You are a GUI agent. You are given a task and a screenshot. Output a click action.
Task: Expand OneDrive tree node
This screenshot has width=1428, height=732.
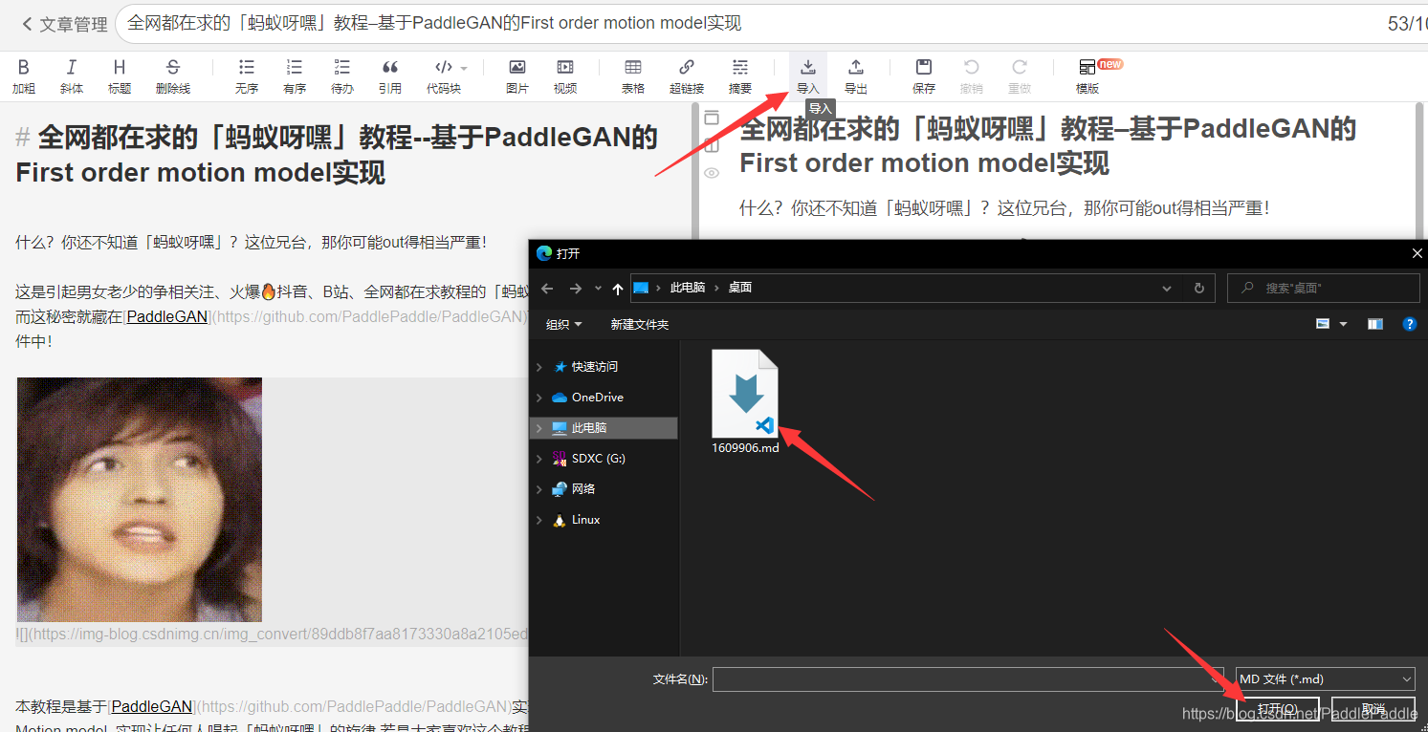(x=539, y=398)
